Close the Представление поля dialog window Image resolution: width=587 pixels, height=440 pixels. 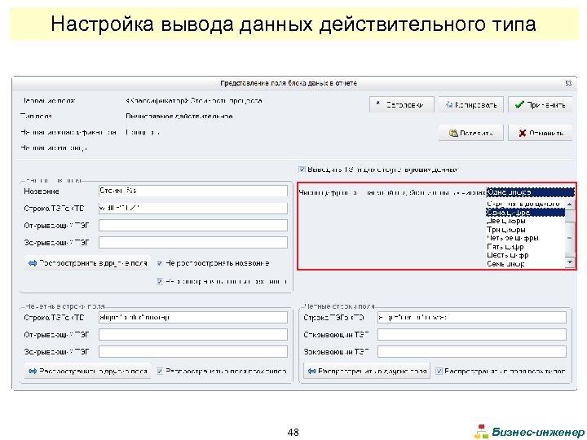click(568, 83)
